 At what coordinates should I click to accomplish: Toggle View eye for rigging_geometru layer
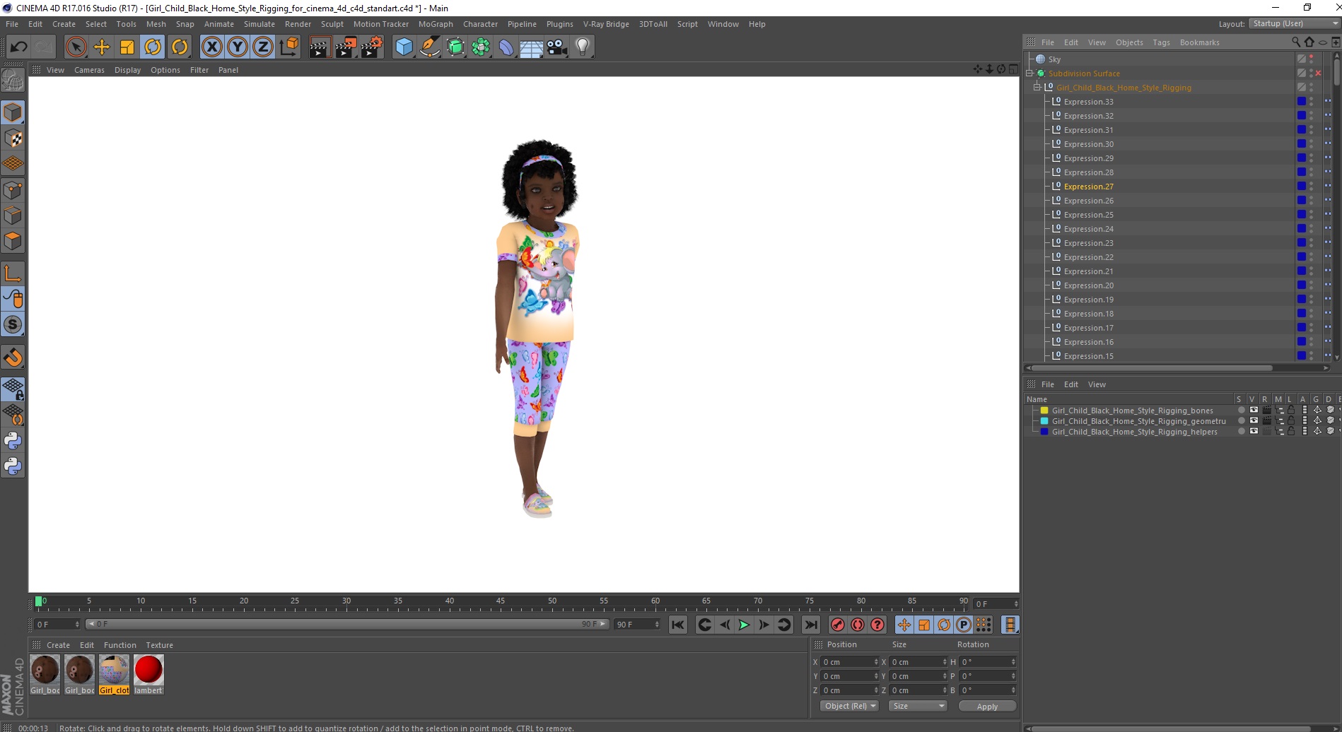pyautogui.click(x=1254, y=421)
